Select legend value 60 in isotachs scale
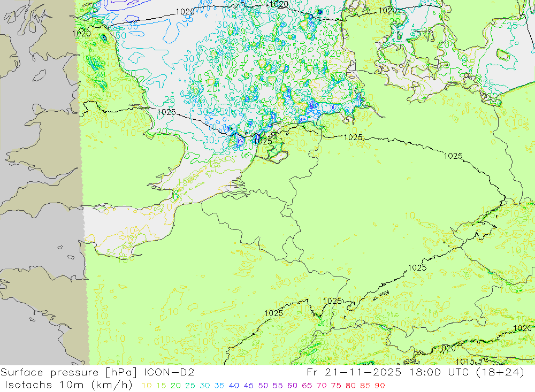The image size is (535, 392). click(x=293, y=386)
